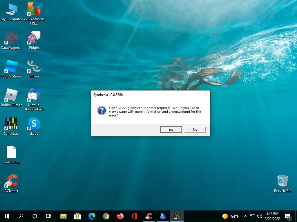Select the Trillian desktop shortcut

click(x=34, y=69)
